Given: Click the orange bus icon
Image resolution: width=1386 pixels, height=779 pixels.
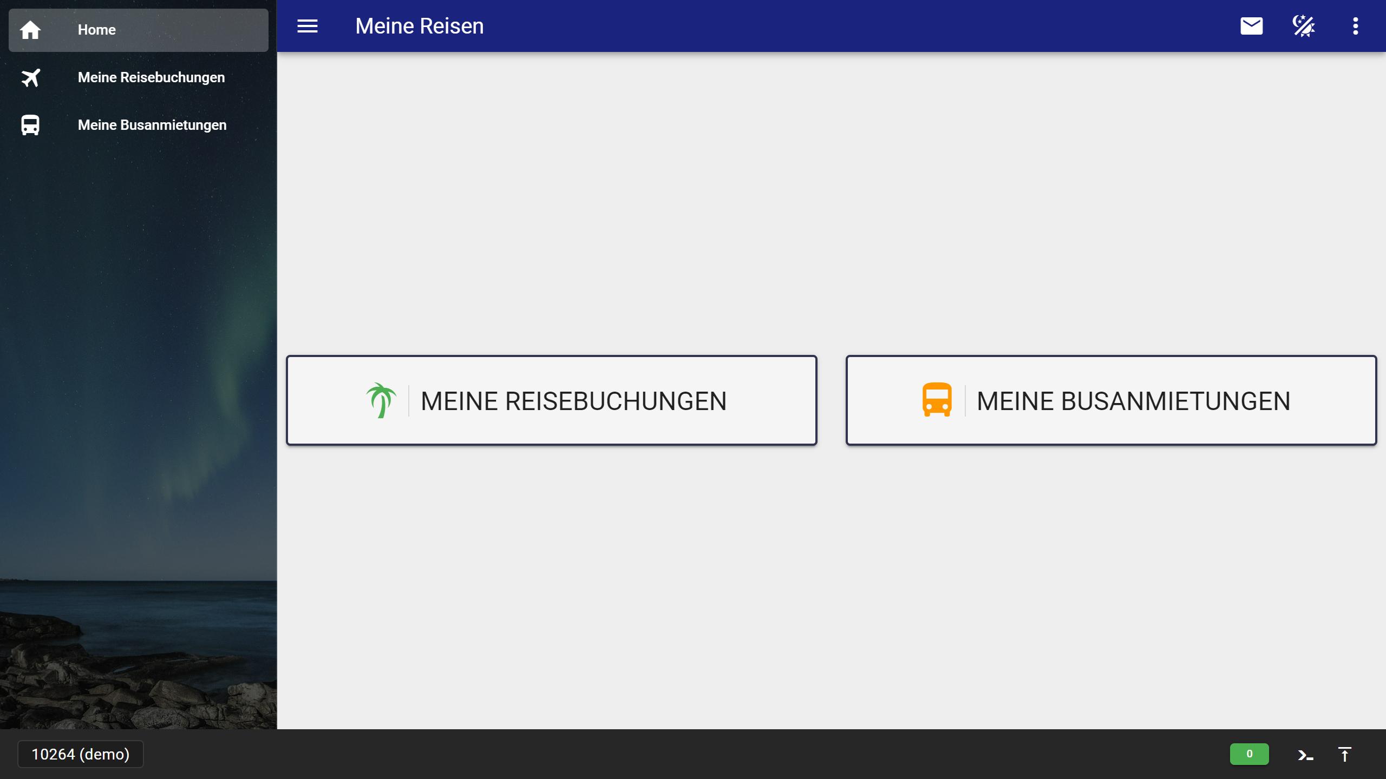Looking at the screenshot, I should [x=937, y=400].
